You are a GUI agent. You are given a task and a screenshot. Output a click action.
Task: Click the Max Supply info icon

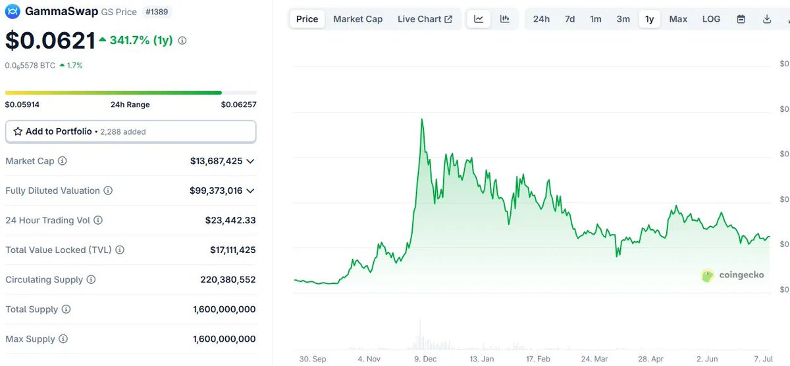63,339
